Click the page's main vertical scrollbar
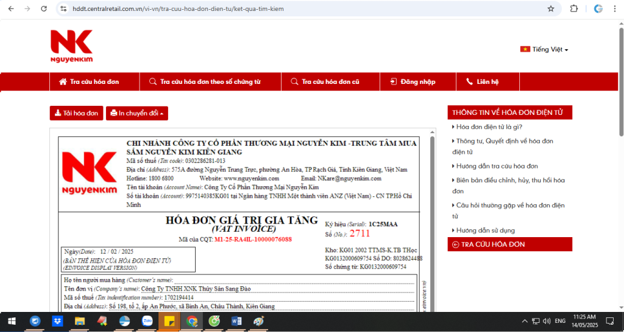This screenshot has width=624, height=332. click(621, 81)
